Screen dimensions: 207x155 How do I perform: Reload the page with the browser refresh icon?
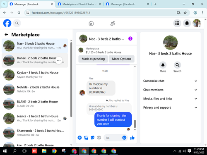[x=19, y=13]
